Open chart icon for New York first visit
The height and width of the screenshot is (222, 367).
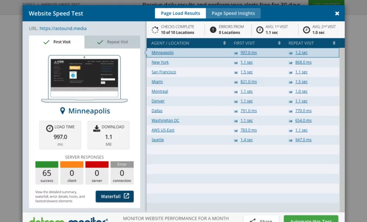click(x=236, y=63)
